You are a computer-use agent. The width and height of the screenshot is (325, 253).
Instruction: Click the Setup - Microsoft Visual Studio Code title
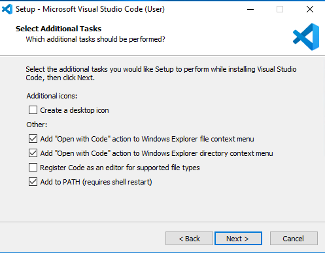tap(90, 9)
